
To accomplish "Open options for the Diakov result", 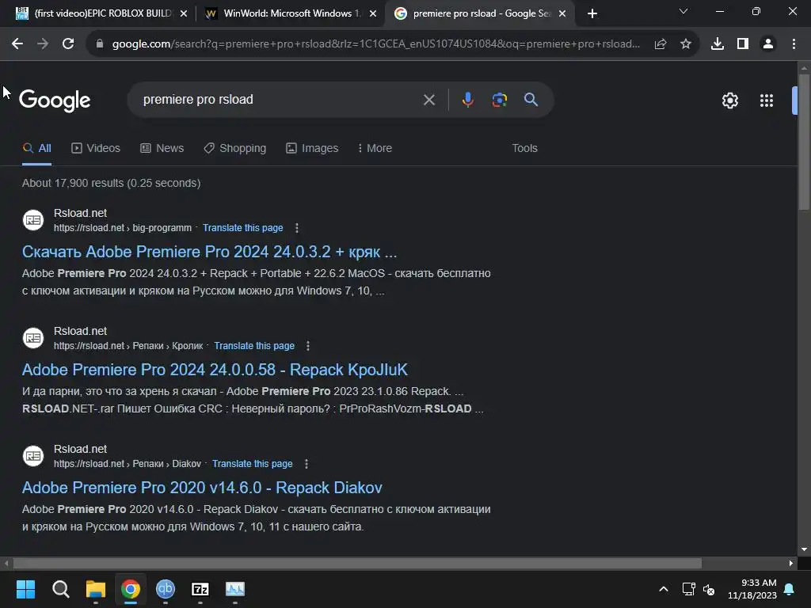I will [x=307, y=464].
